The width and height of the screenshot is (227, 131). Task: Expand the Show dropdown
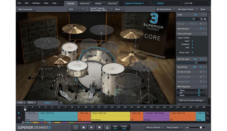204,9
